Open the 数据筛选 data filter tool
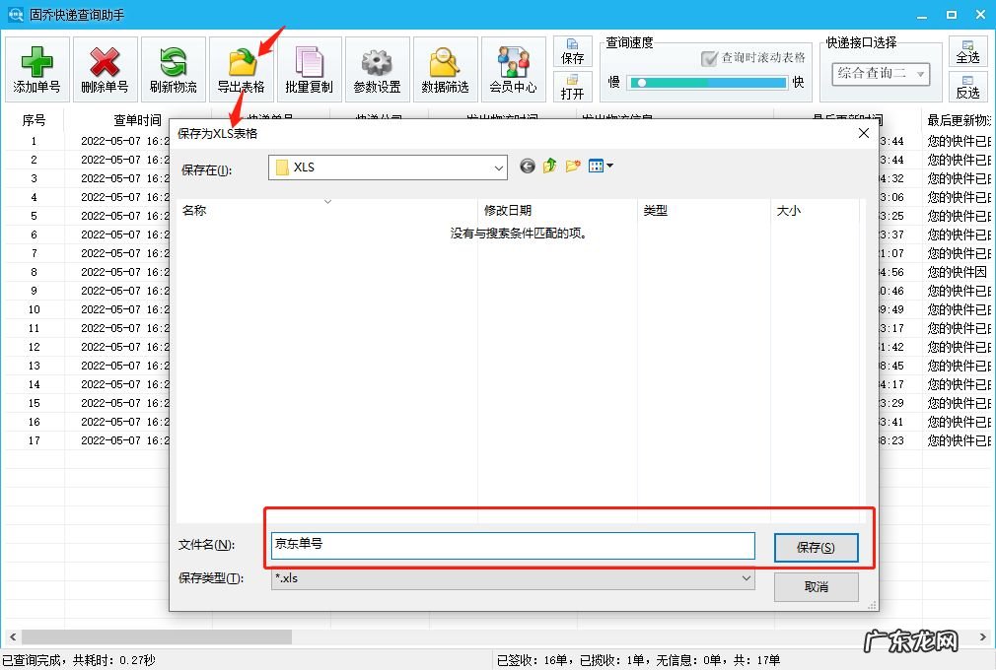This screenshot has height=670, width=996. point(444,68)
